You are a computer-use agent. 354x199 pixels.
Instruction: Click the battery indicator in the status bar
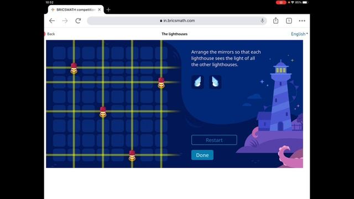click(305, 2)
